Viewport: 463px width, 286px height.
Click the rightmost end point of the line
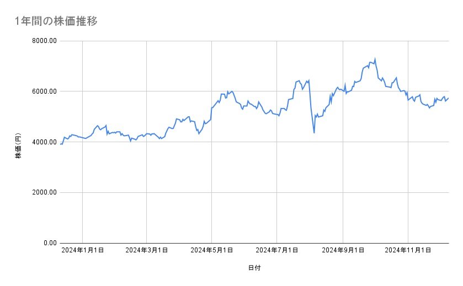pos(448,98)
